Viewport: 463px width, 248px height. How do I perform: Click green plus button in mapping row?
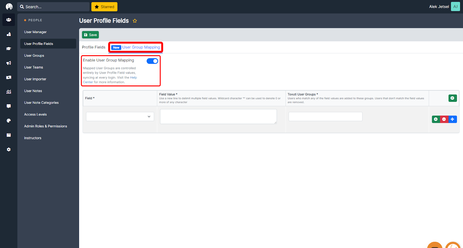436,119
